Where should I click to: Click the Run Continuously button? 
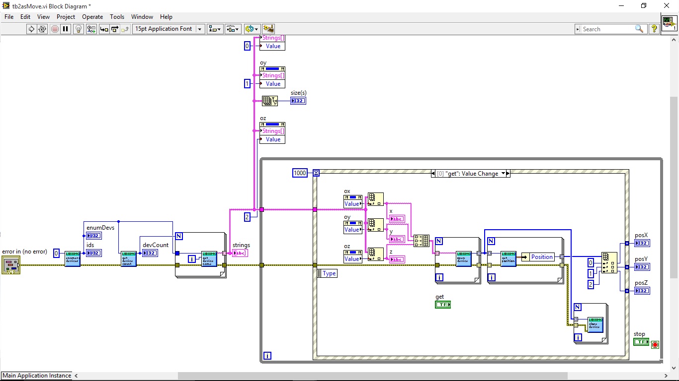click(42, 29)
